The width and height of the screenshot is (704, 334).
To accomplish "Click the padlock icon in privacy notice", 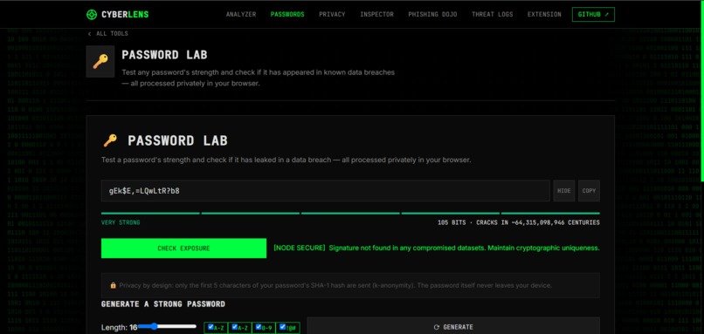I will pos(114,285).
